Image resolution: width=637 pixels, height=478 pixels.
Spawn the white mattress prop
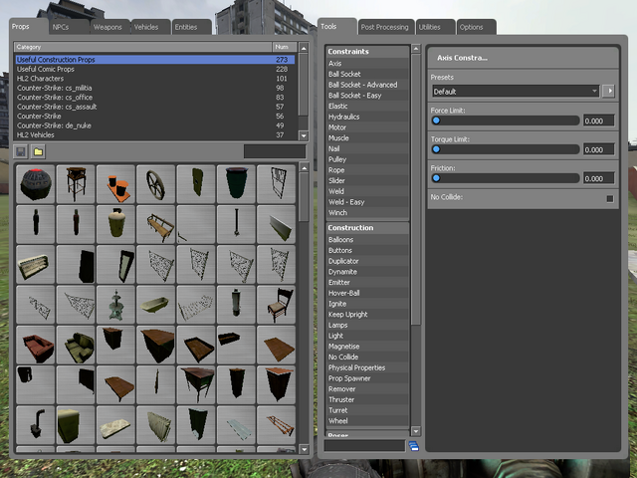[115, 425]
